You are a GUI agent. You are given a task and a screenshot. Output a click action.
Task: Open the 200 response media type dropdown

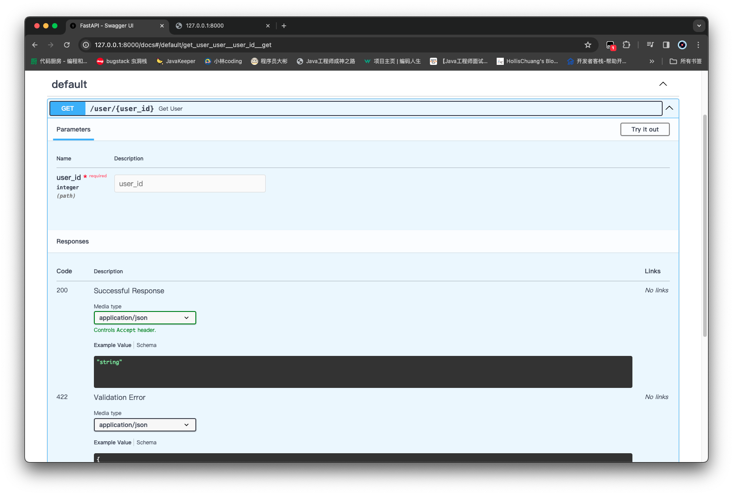pos(145,318)
